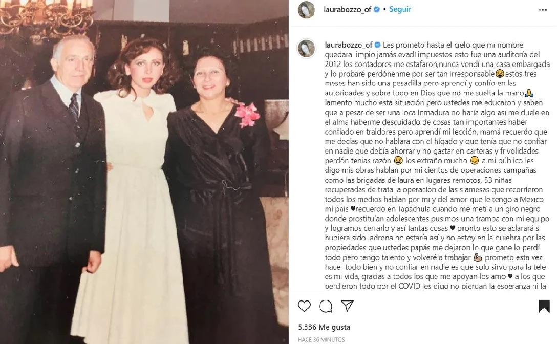This screenshot has width=558, height=344.
Task: Click the crying emoji after irresponsable
Action: click(500, 74)
